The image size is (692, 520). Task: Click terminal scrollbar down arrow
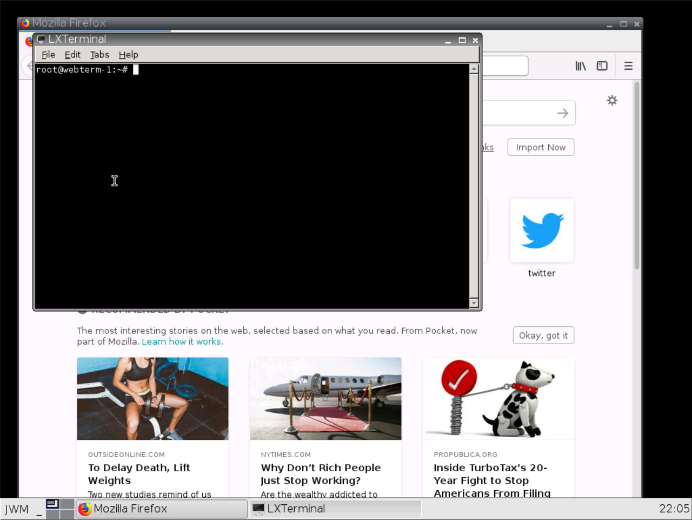coord(474,303)
